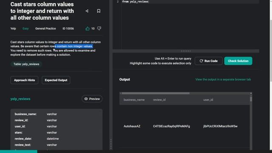272x153 pixels.
Task: Open the output in a separate browser tab
Action: [x=223, y=79]
